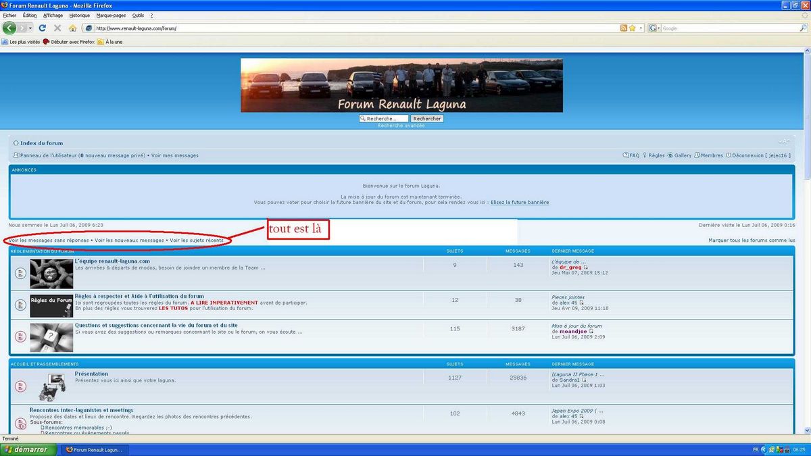Open Voir mes messages link
The width and height of the screenshot is (811, 456).
click(x=175, y=155)
